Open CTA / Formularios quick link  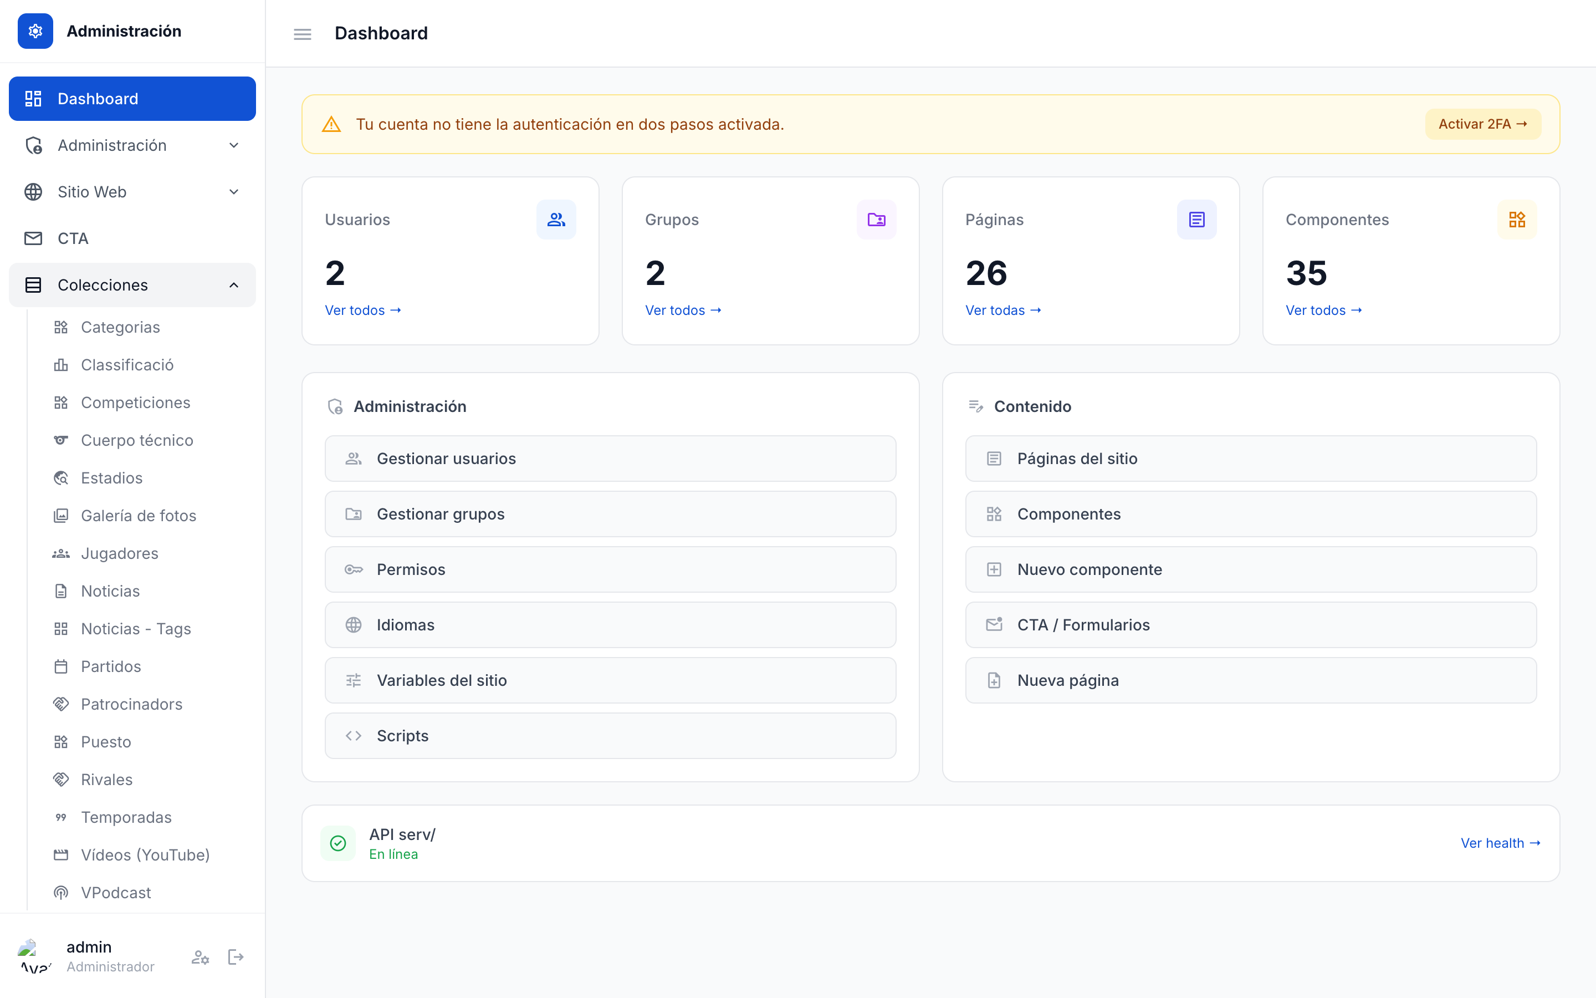[1251, 625]
